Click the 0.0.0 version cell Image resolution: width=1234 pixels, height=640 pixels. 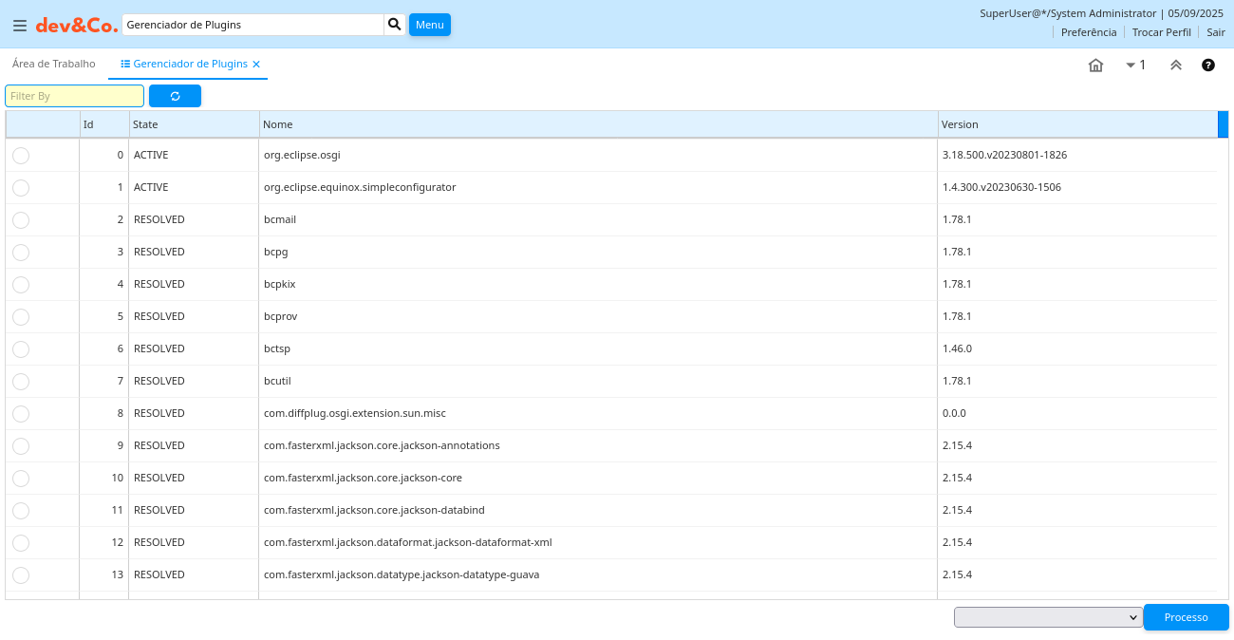click(x=1077, y=413)
